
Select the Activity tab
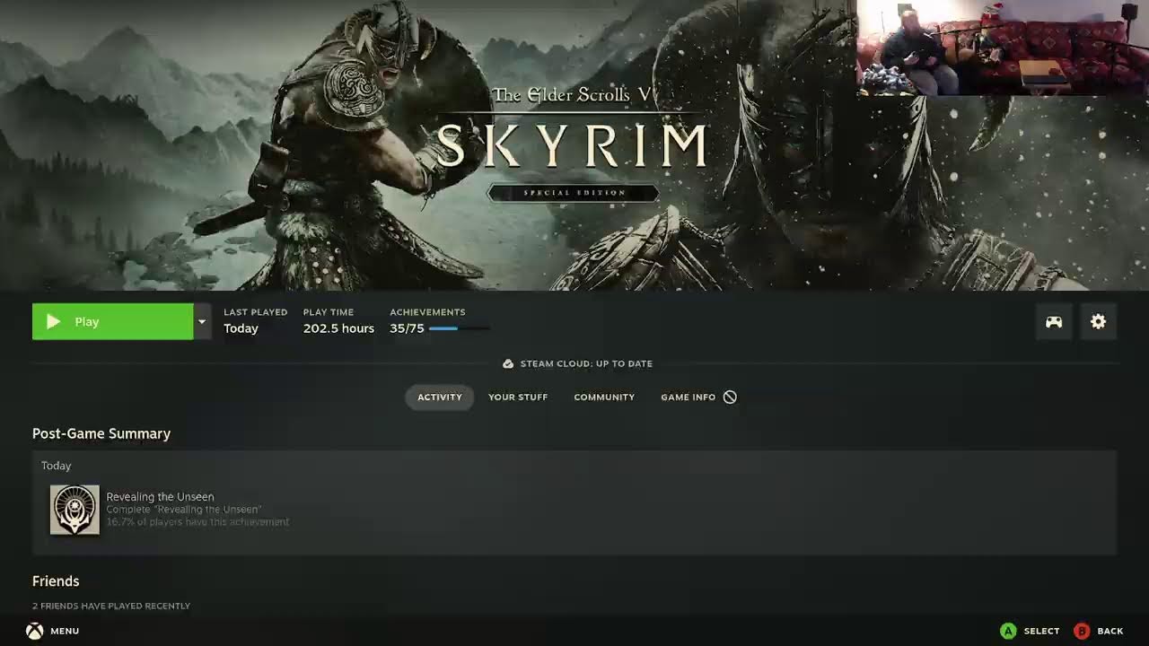(x=439, y=397)
